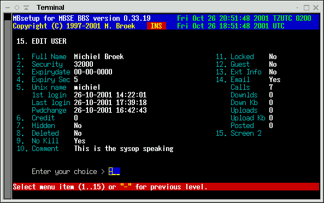Click the Comment field text
This screenshot has height=203, width=324.
pos(124,149)
